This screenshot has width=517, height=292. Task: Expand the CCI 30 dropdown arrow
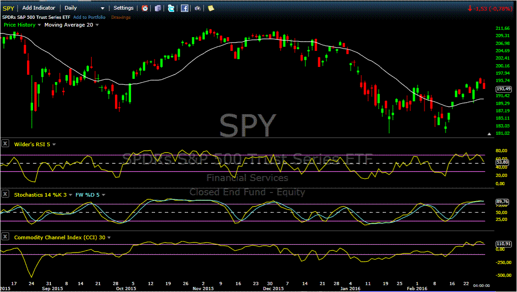coord(109,237)
